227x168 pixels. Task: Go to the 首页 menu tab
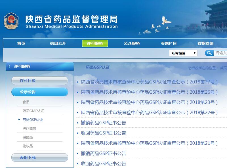tap(21, 43)
